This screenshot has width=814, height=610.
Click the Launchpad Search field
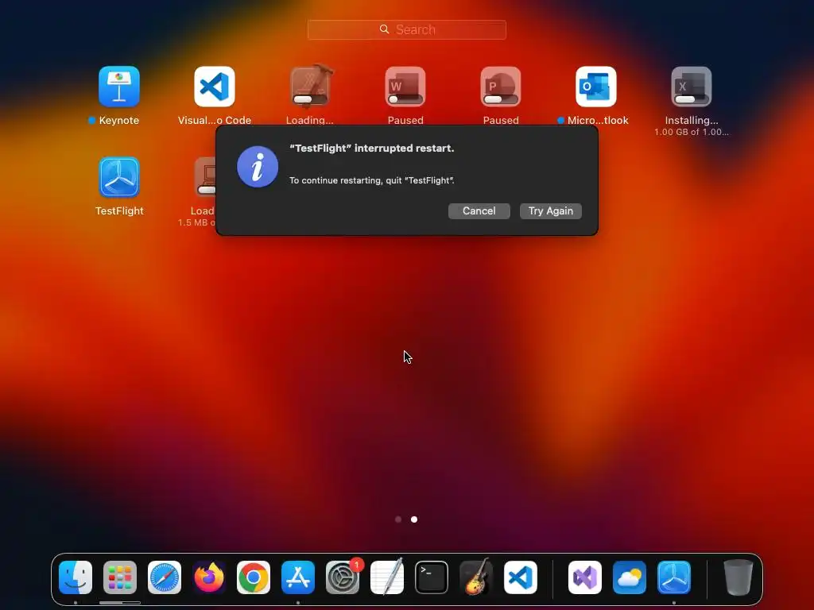(407, 29)
